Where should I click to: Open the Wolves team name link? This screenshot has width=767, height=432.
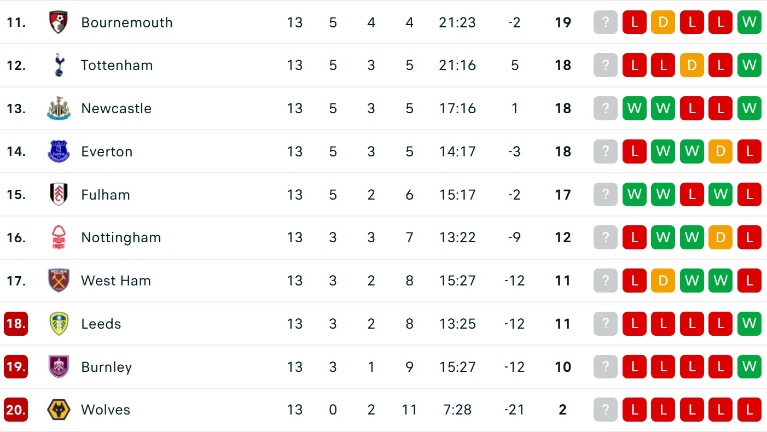(x=106, y=410)
